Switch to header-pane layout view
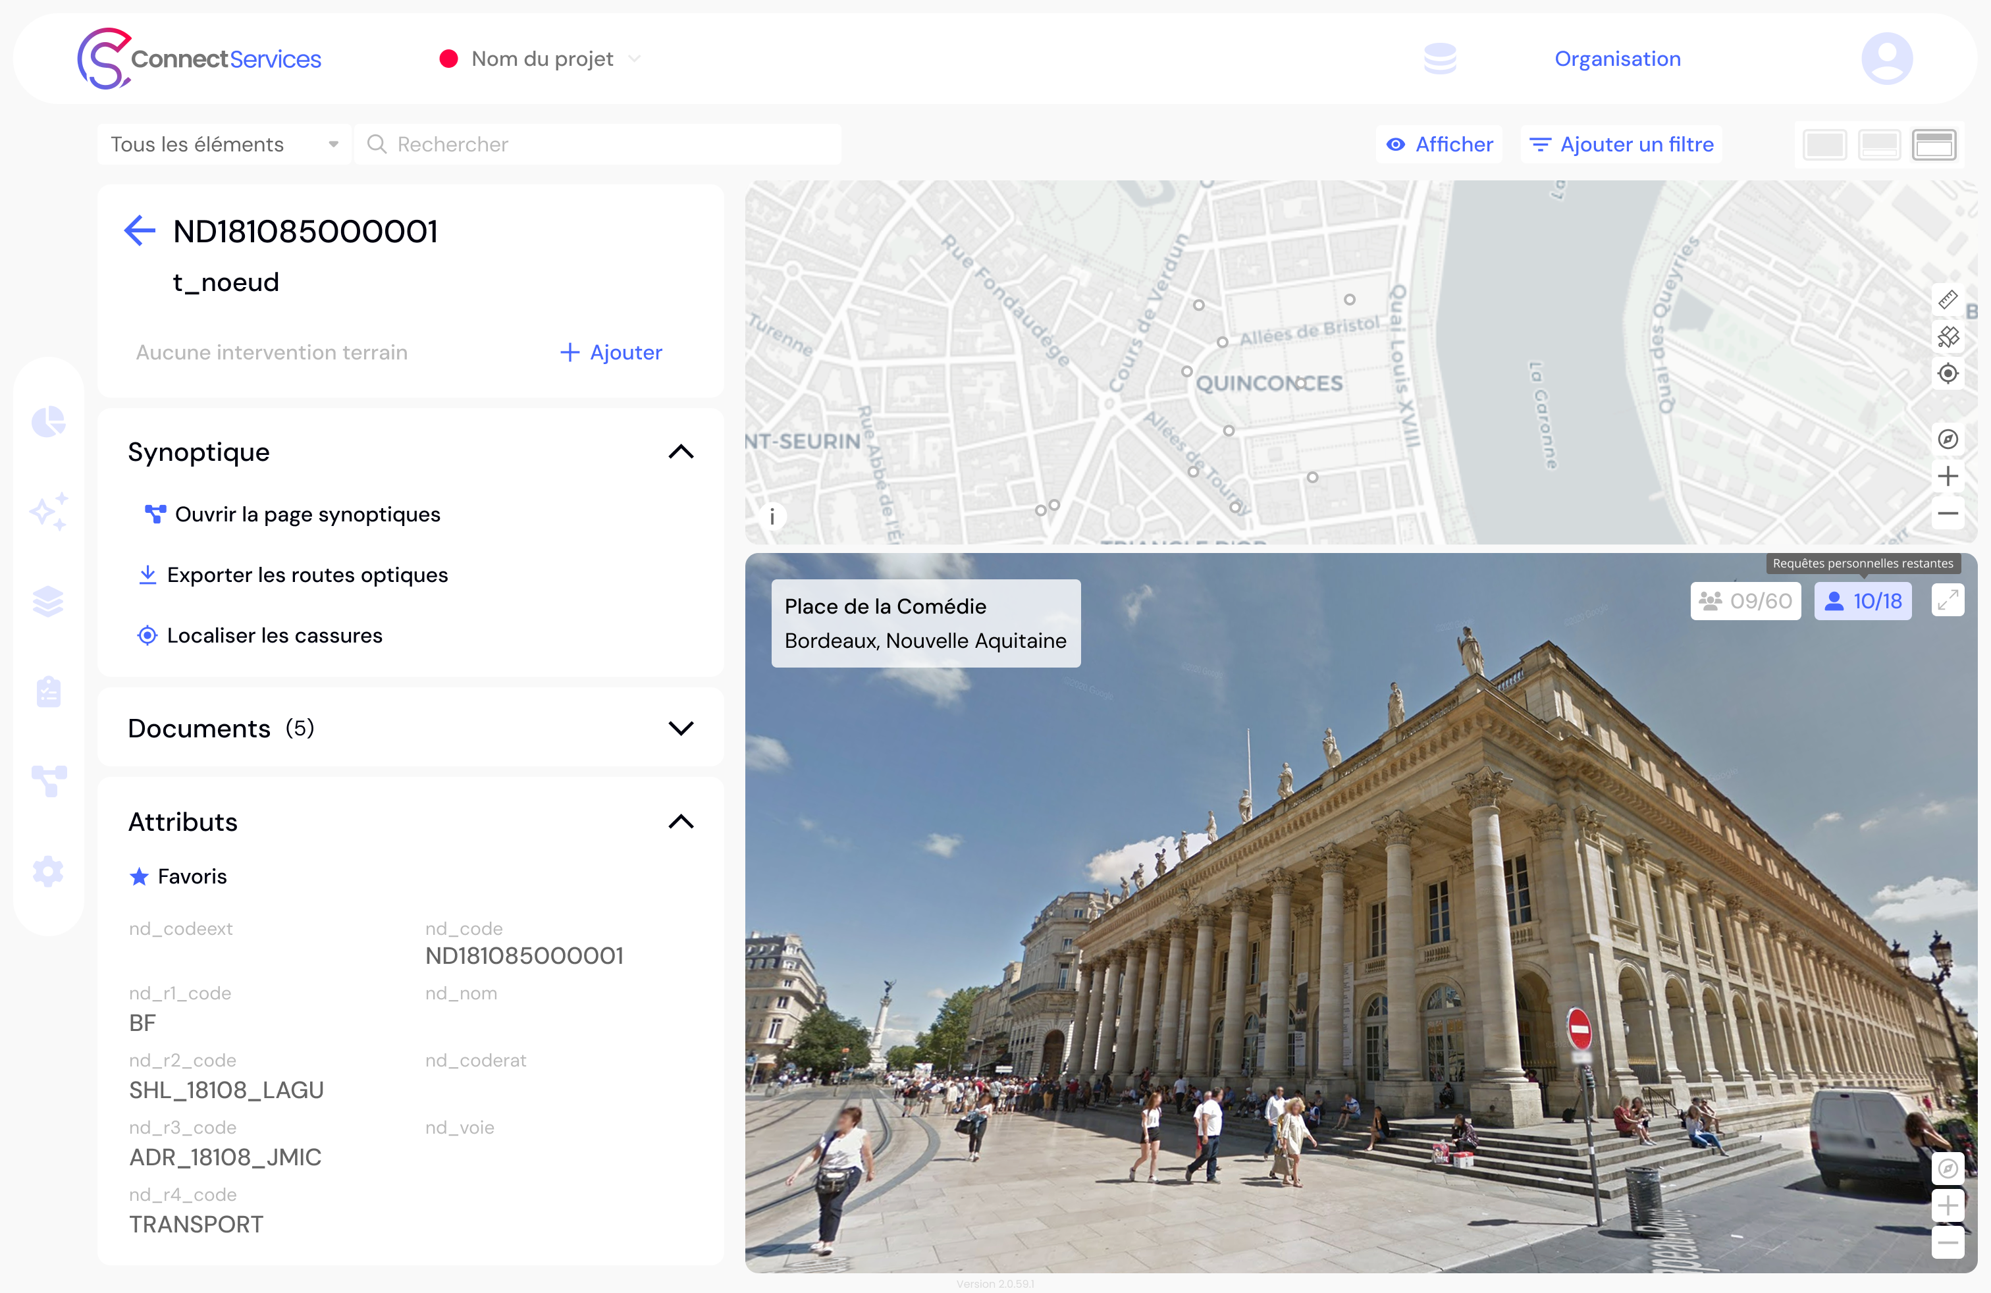The image size is (1991, 1293). click(x=1934, y=145)
